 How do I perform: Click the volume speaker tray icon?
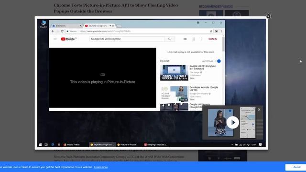click(244, 145)
